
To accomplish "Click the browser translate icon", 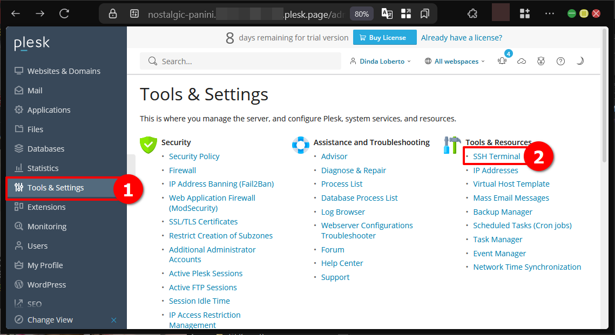I will coord(387,13).
